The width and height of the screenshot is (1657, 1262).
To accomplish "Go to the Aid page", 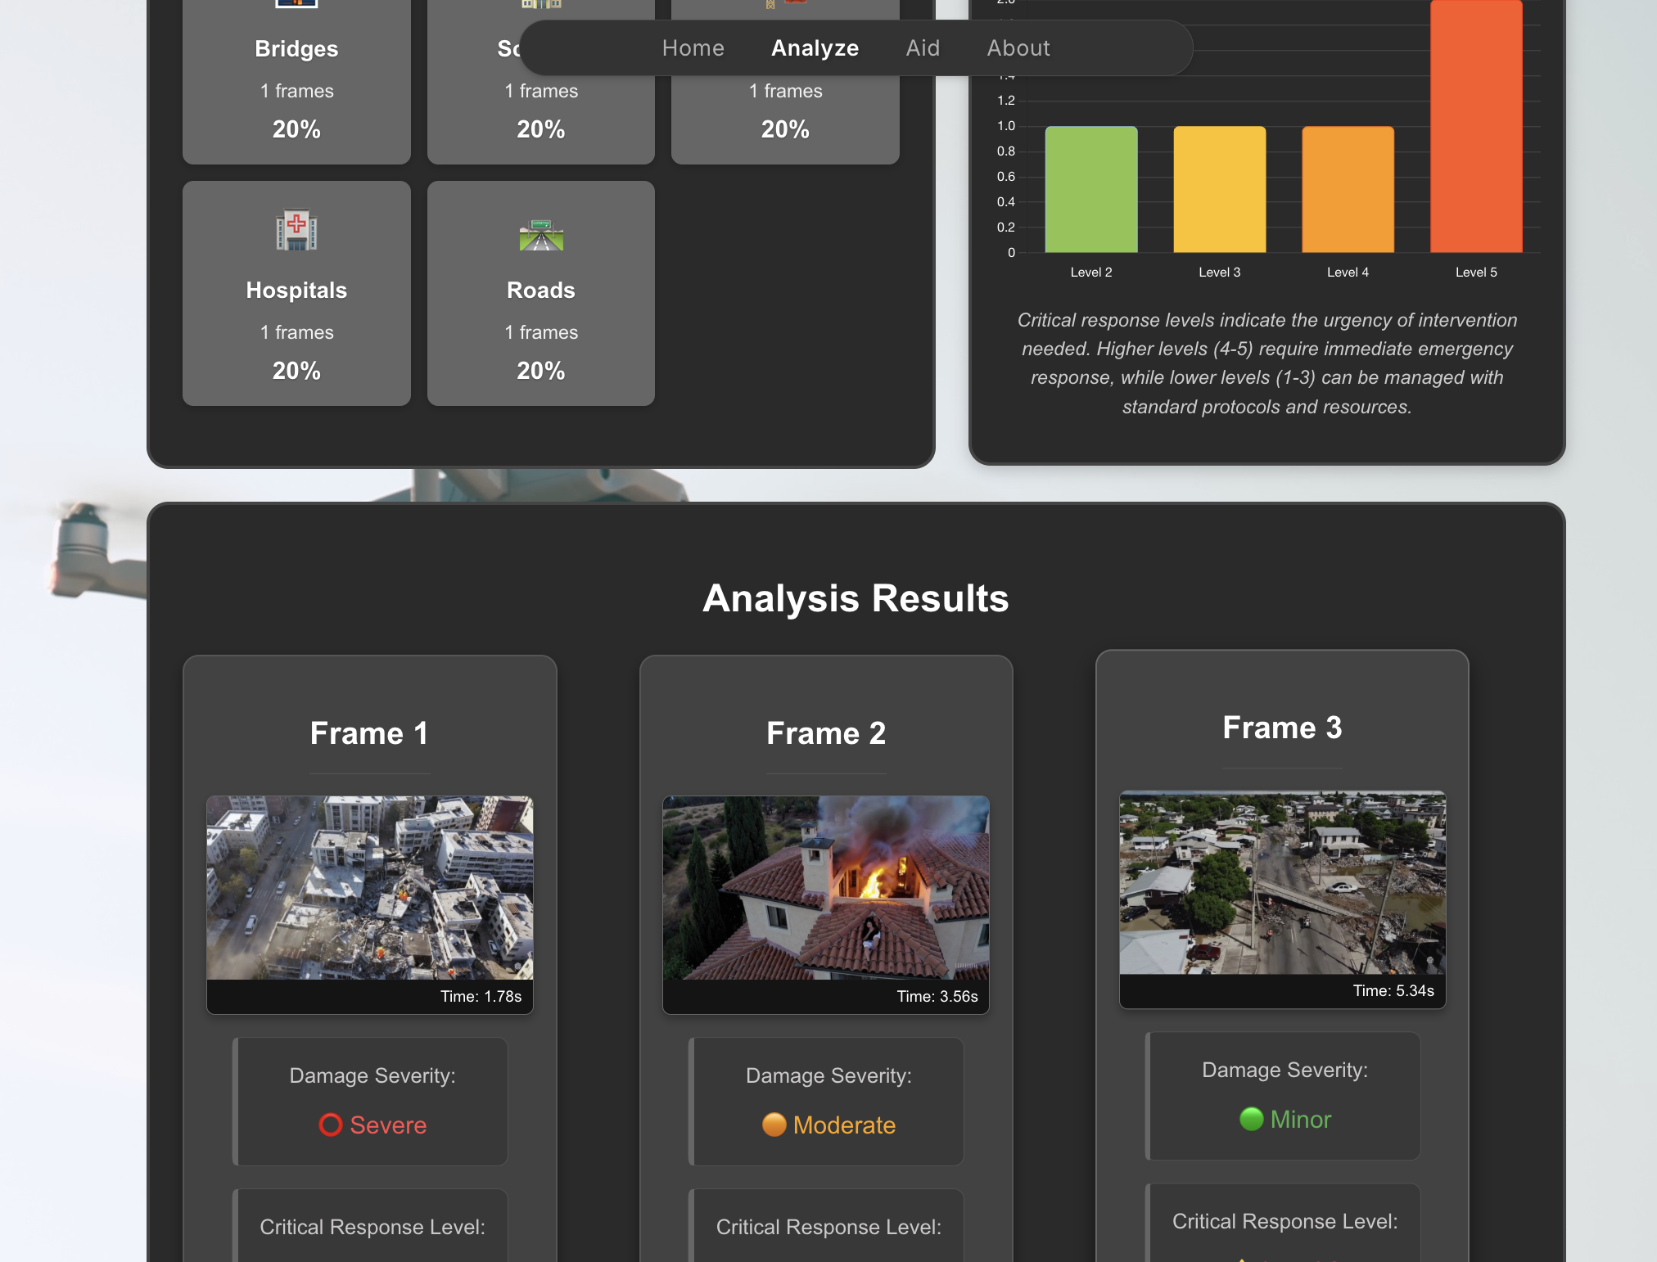I will pyautogui.click(x=923, y=48).
